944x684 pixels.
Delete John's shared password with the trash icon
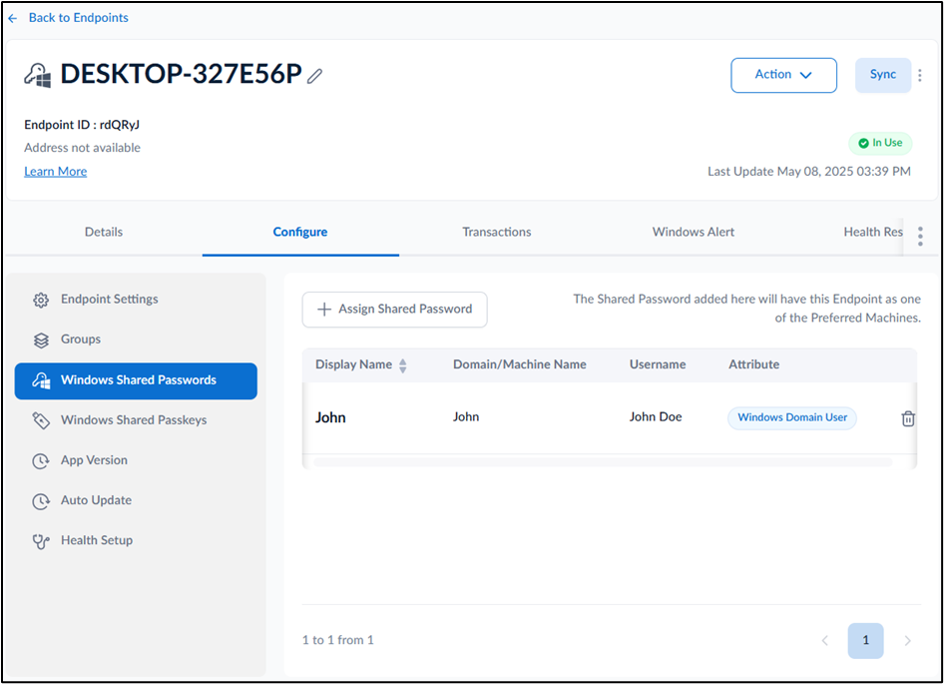pos(908,418)
